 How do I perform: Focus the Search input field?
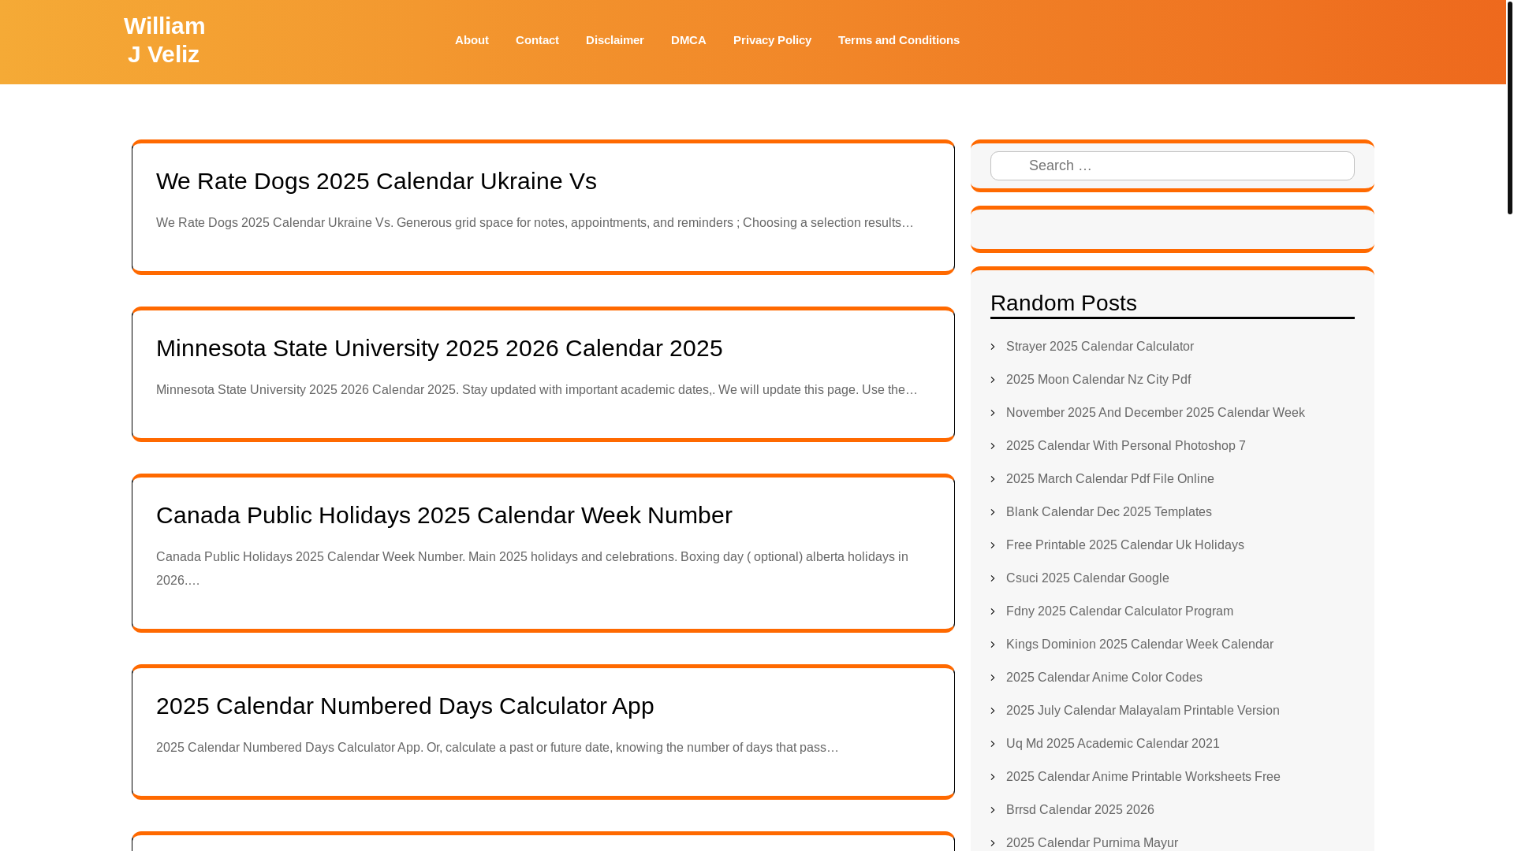tap(1172, 165)
